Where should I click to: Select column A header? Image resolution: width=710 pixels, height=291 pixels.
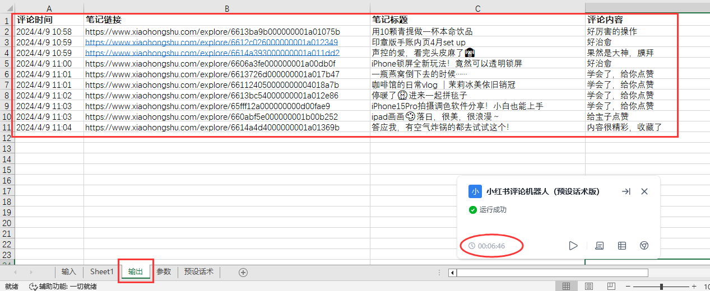[49, 8]
